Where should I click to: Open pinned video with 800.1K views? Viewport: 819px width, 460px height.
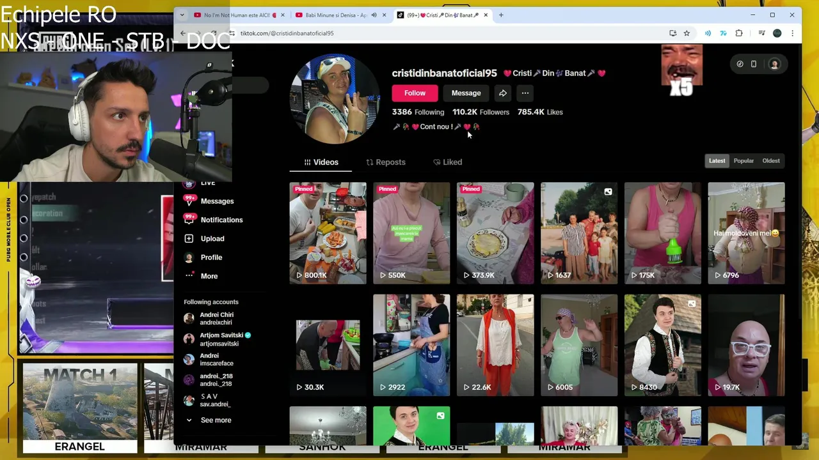click(328, 233)
